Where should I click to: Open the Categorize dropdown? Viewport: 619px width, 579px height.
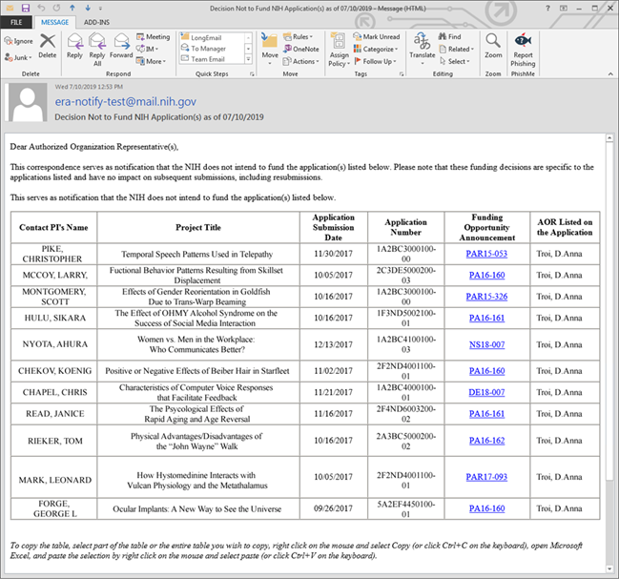point(376,49)
